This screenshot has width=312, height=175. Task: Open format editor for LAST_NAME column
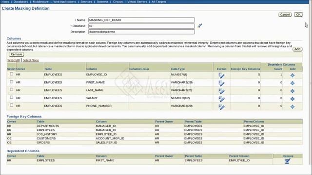click(221, 91)
